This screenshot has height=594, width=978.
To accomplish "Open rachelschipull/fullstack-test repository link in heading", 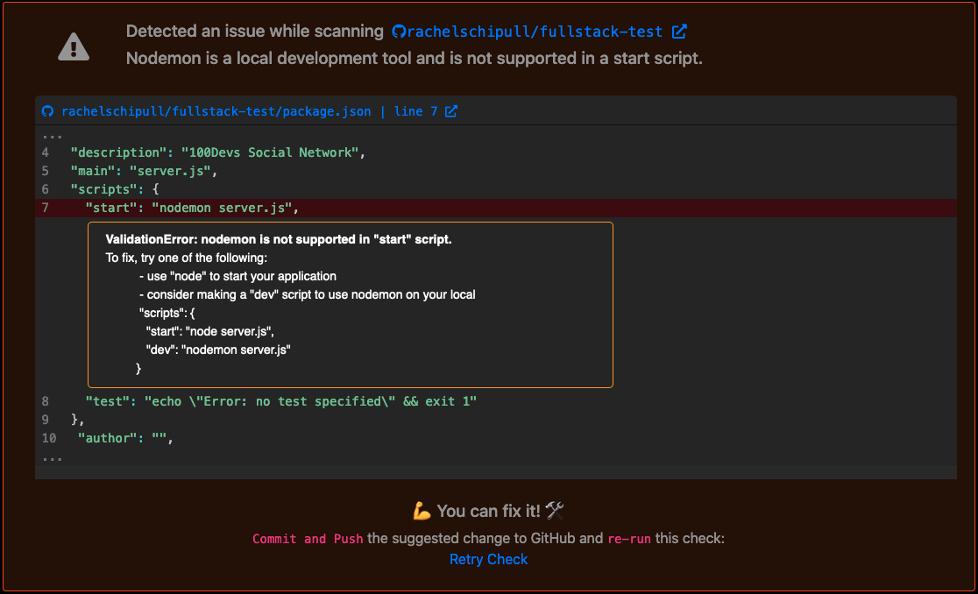I will click(x=535, y=32).
